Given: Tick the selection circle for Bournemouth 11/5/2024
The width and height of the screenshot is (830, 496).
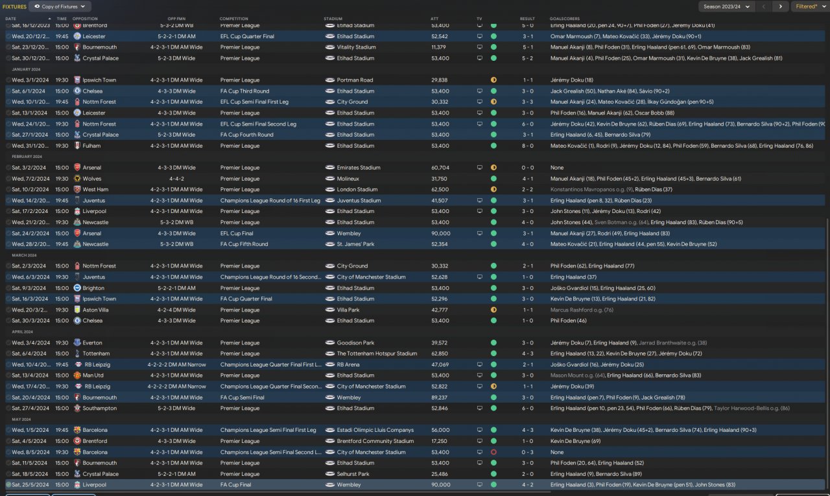Looking at the screenshot, I should (x=8, y=463).
